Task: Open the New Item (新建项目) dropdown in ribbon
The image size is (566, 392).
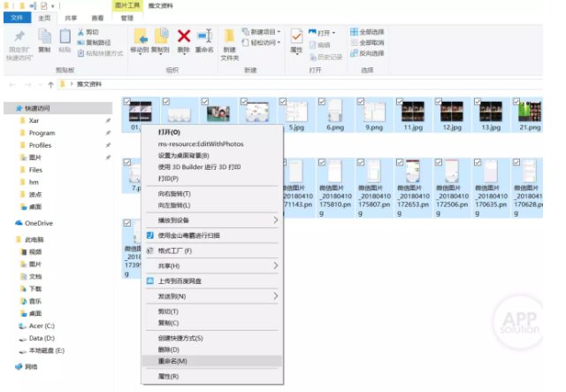Action: click(264, 31)
